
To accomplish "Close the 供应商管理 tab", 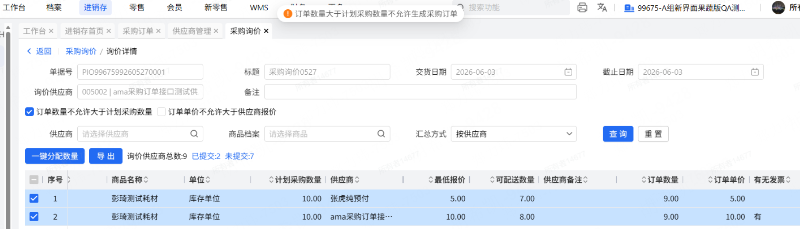I will pos(216,31).
